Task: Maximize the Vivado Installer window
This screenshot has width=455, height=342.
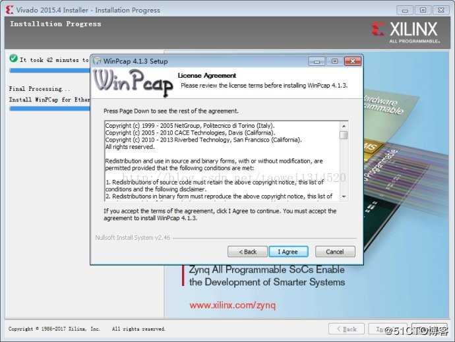Action: click(423, 10)
